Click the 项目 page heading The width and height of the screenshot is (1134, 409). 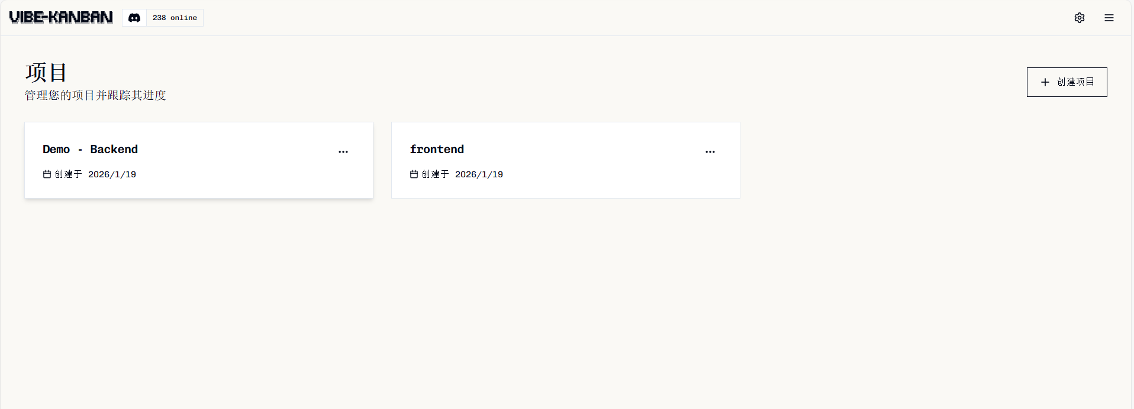coord(46,73)
